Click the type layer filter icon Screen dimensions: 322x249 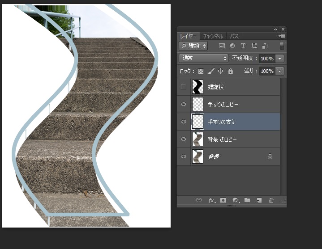[x=243, y=46]
